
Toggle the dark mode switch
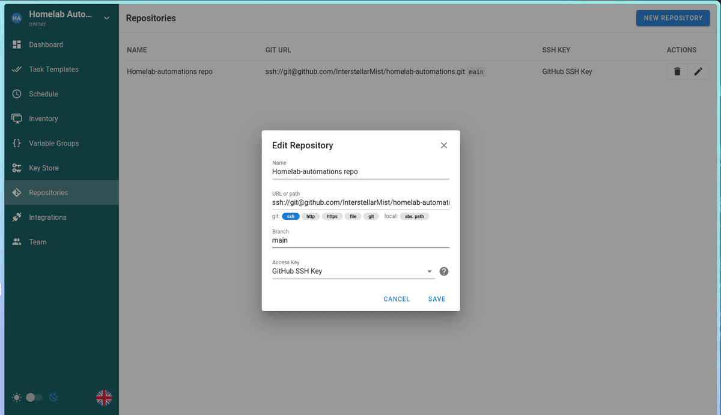coord(34,397)
